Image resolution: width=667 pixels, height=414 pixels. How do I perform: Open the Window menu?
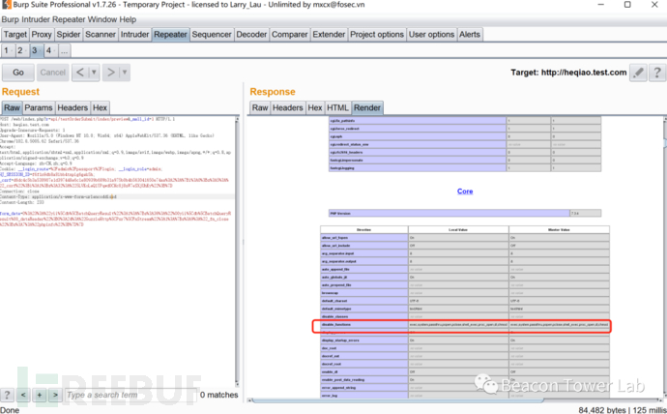pos(101,19)
